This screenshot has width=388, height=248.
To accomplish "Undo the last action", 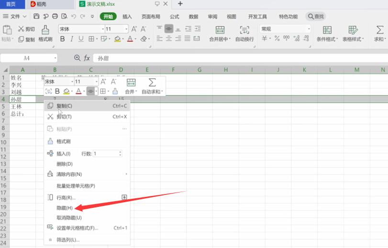I will [74, 16].
